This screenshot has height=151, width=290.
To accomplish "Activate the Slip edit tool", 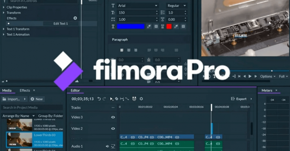I will coord(122,99).
